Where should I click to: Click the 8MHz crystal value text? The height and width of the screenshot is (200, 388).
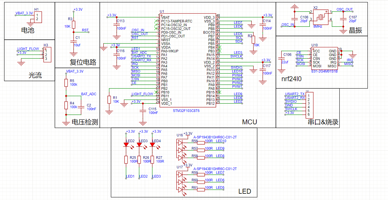(x=318, y=26)
